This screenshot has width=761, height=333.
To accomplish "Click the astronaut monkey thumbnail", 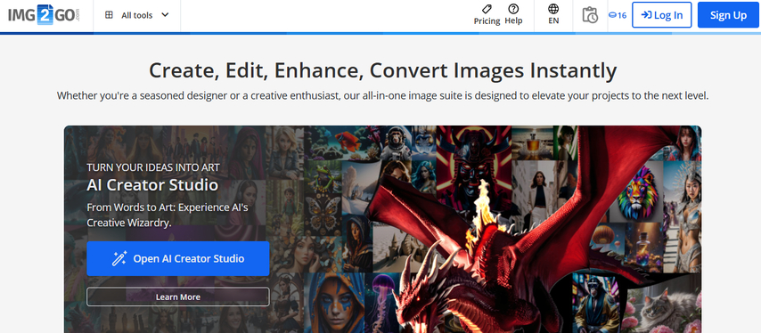I will coord(396,143).
